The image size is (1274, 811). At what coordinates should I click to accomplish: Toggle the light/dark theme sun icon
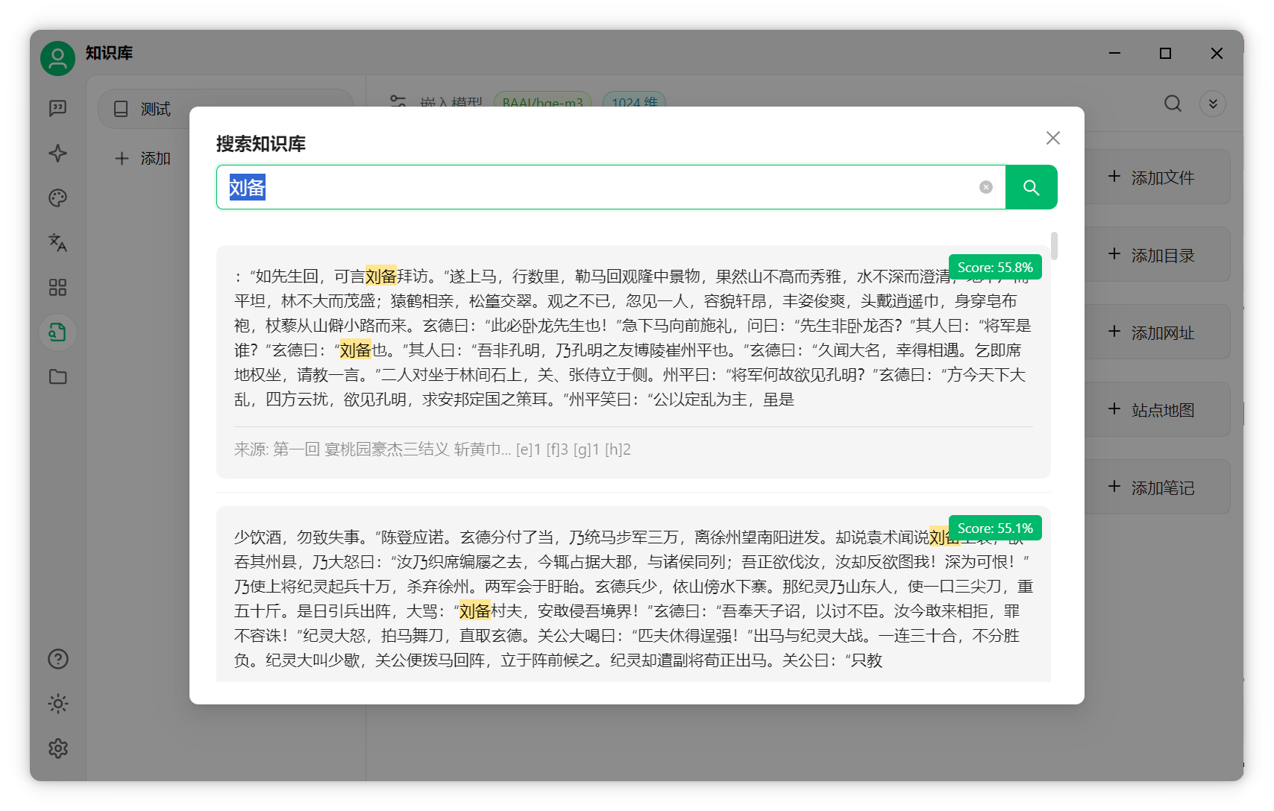pos(57,704)
